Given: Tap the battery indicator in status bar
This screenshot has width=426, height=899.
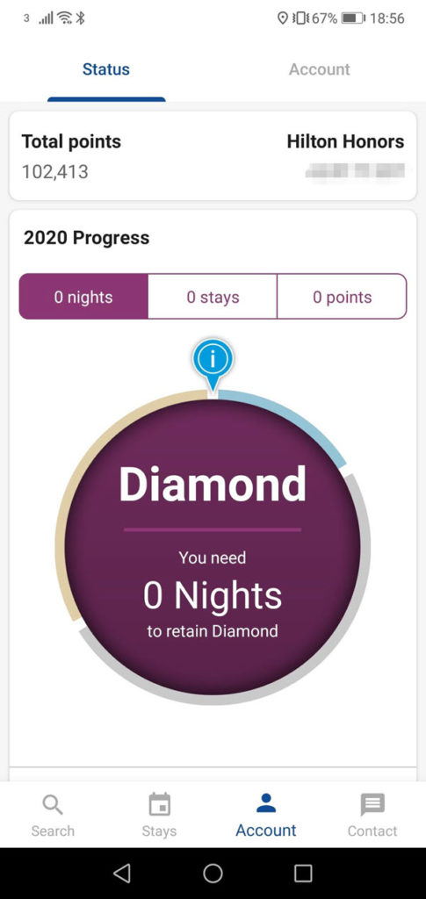Looking at the screenshot, I should point(353,18).
